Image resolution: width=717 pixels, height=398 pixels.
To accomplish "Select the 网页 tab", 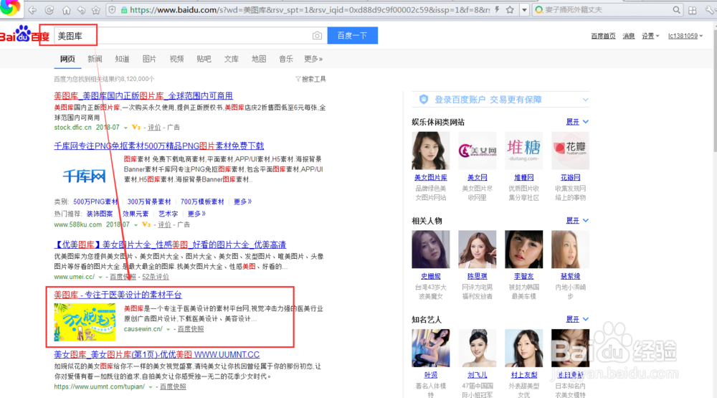I will tap(67, 59).
